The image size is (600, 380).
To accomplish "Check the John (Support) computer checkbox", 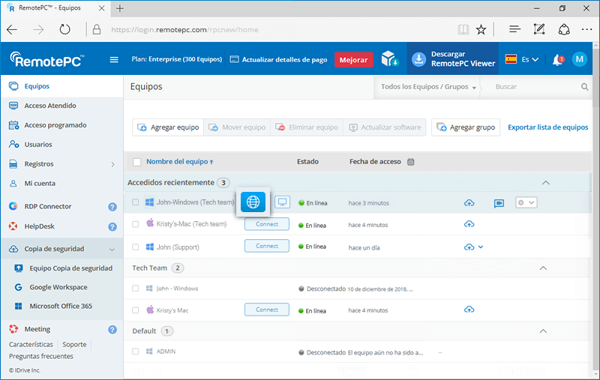I will click(x=136, y=247).
